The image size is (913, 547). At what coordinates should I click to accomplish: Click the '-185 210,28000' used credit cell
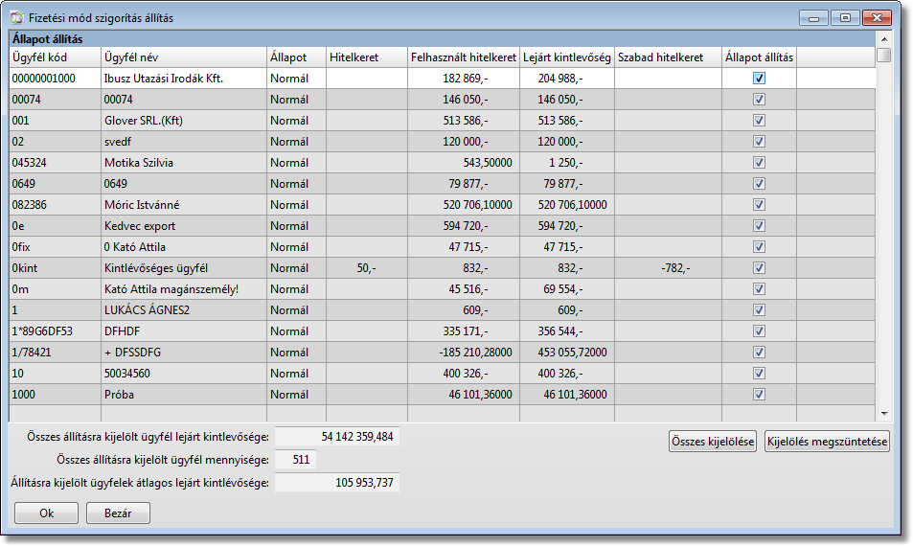click(x=464, y=353)
